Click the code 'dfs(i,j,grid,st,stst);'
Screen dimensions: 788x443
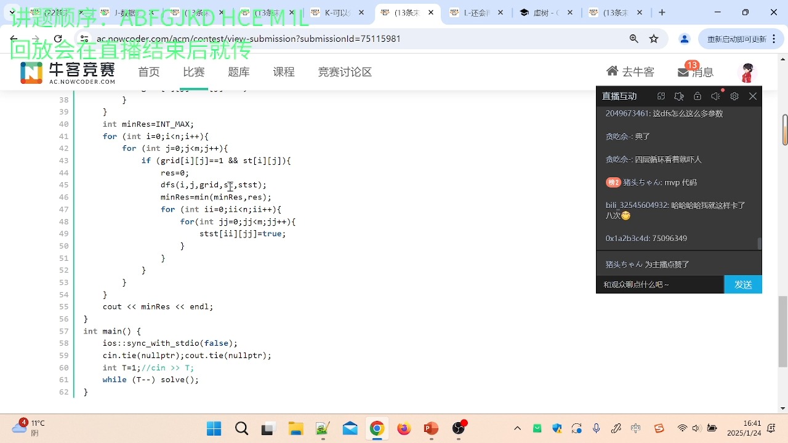click(x=214, y=185)
